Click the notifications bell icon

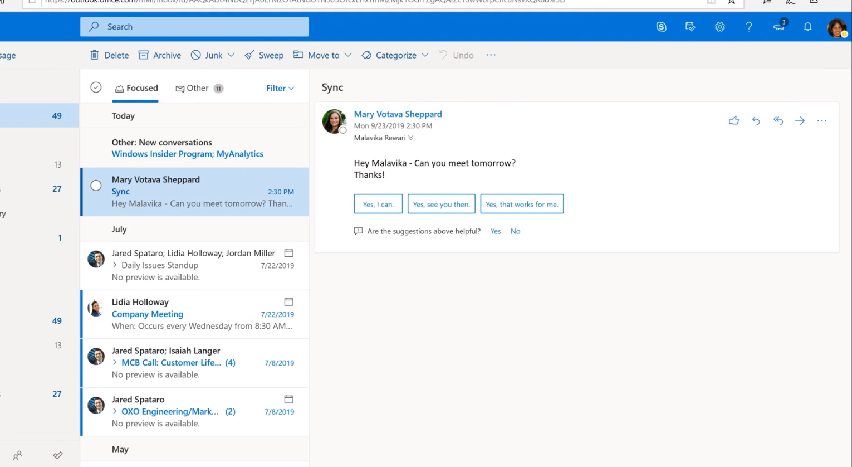pos(807,27)
